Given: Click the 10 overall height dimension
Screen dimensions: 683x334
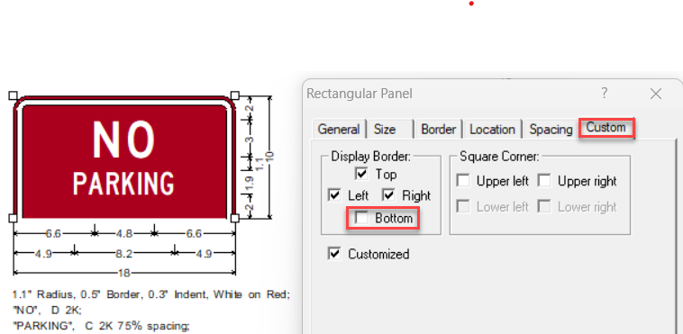Looking at the screenshot, I should click(x=269, y=158).
